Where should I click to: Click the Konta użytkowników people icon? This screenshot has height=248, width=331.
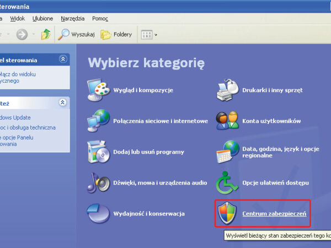coord(227,121)
